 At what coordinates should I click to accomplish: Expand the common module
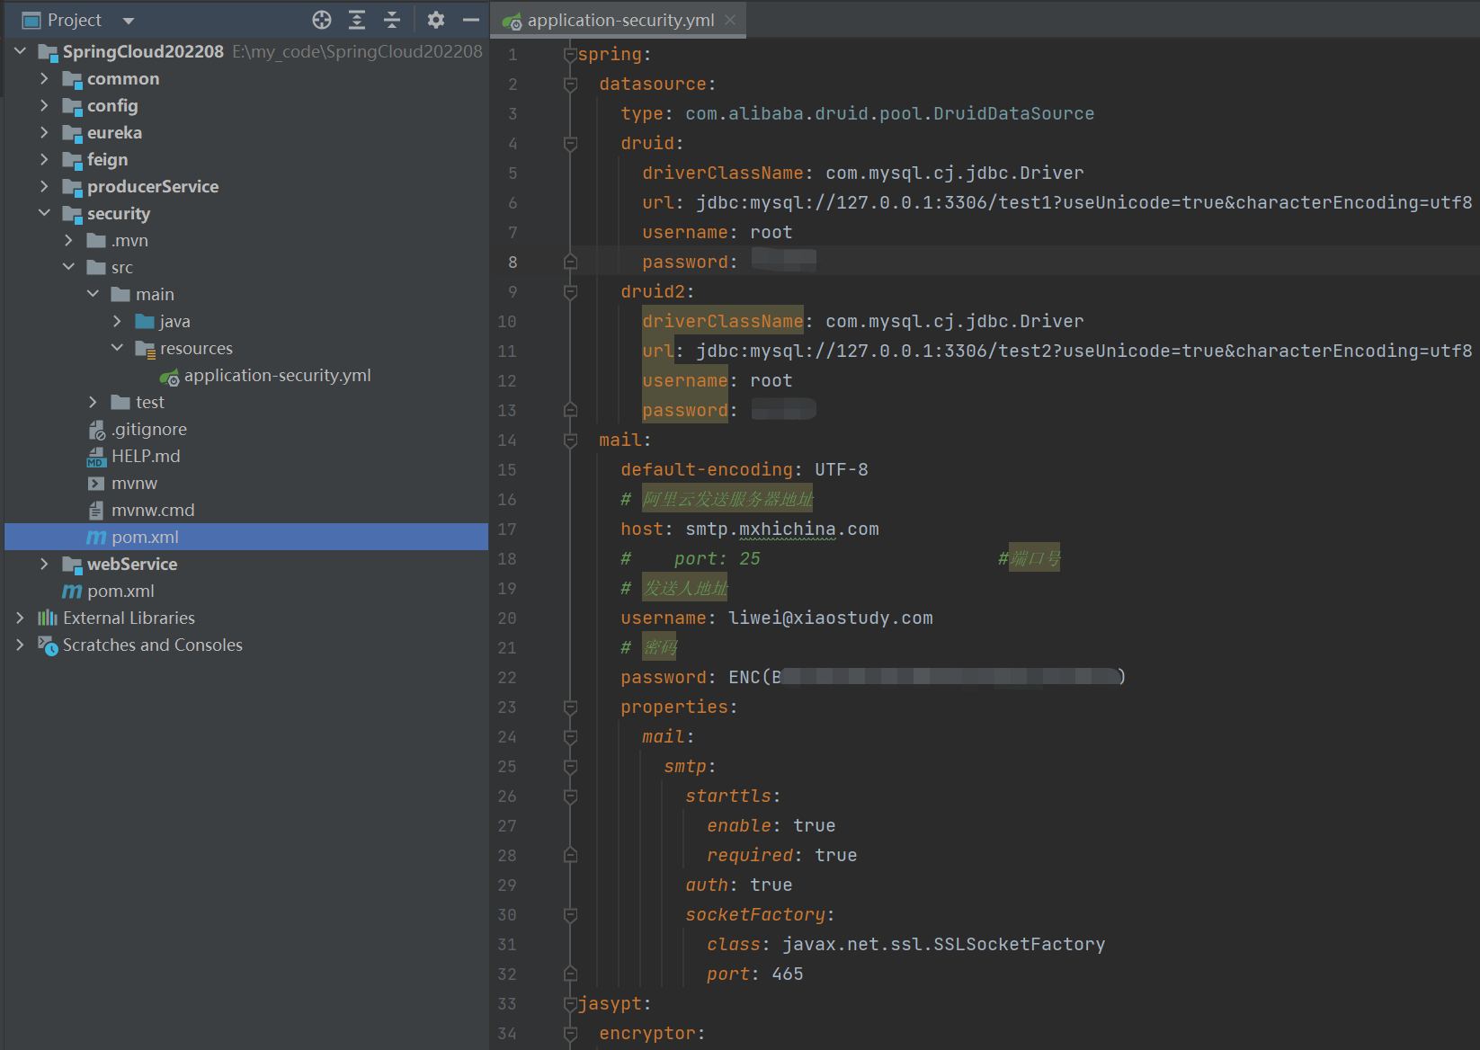click(44, 78)
